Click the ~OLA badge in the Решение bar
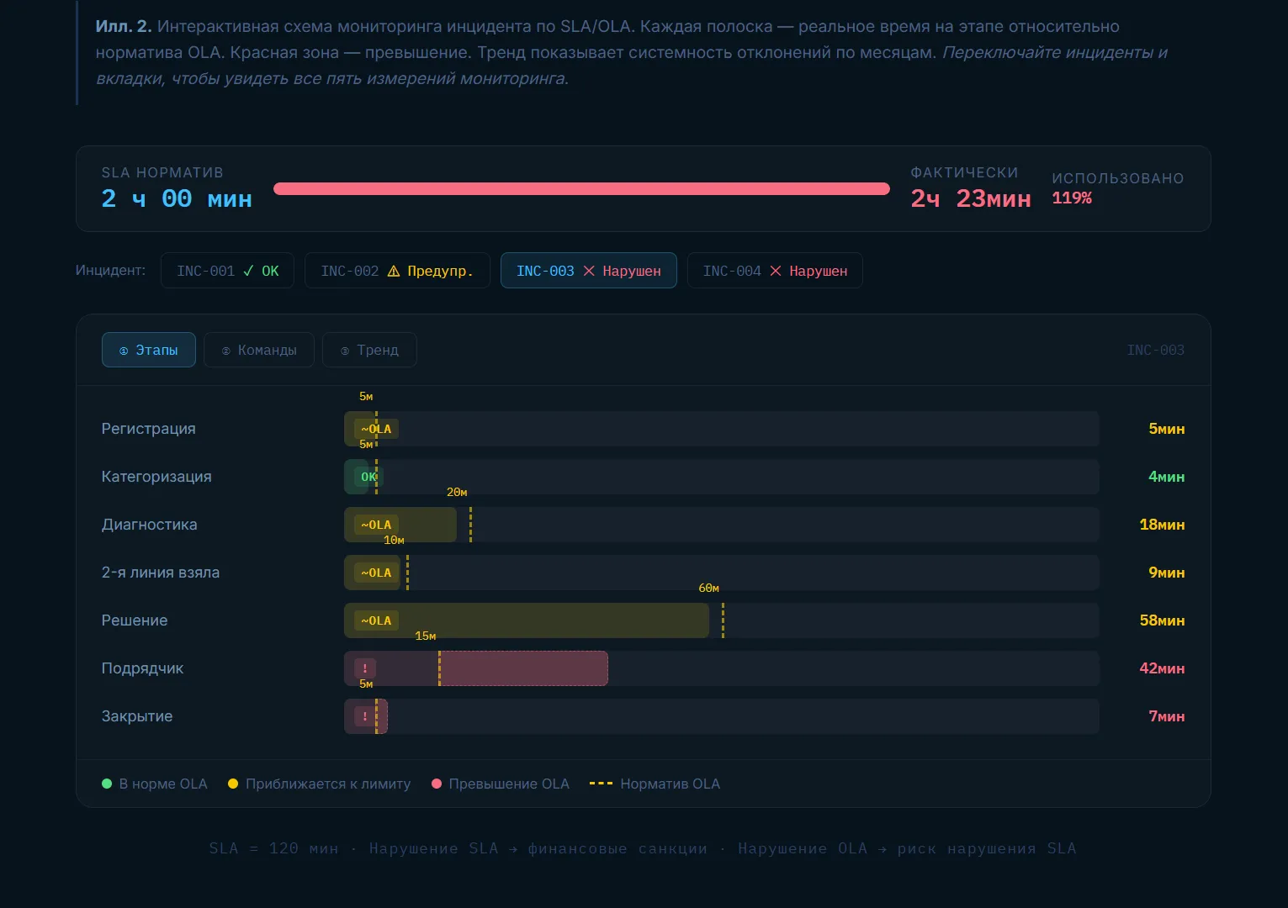 point(376,620)
